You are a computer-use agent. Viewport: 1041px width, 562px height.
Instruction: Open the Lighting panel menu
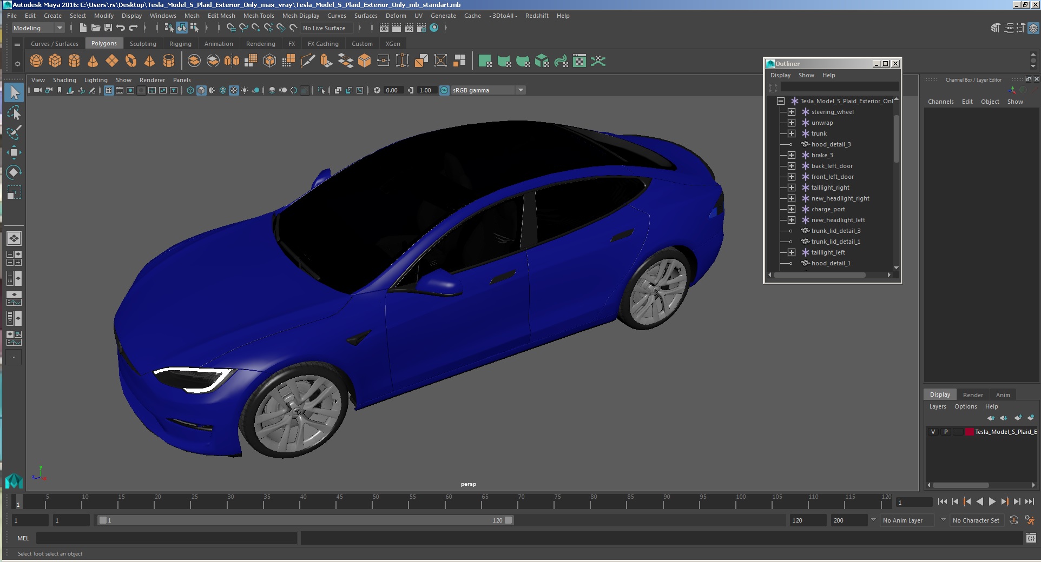(96, 80)
